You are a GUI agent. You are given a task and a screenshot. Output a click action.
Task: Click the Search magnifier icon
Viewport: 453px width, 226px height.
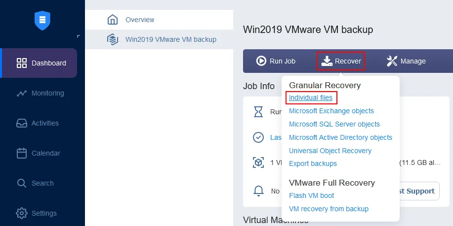pyautogui.click(x=21, y=183)
